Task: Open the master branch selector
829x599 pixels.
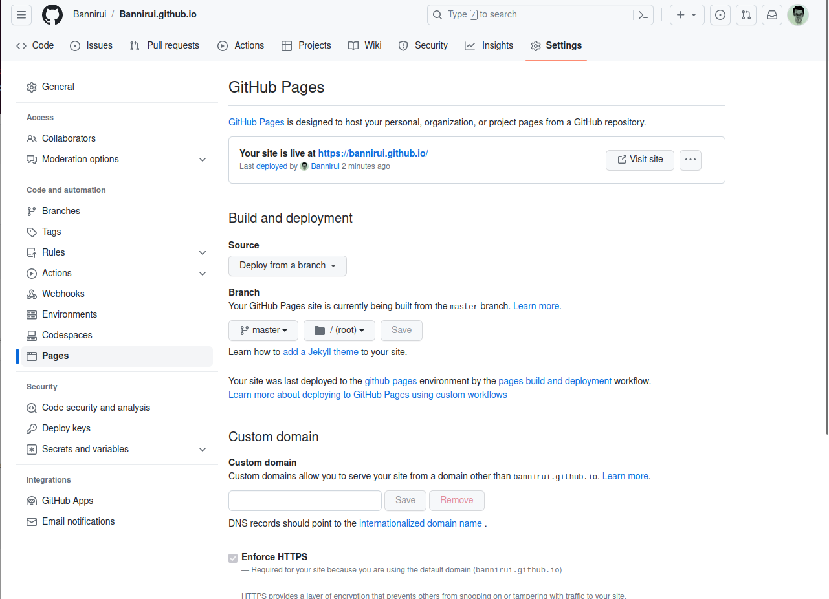Action: click(x=263, y=331)
